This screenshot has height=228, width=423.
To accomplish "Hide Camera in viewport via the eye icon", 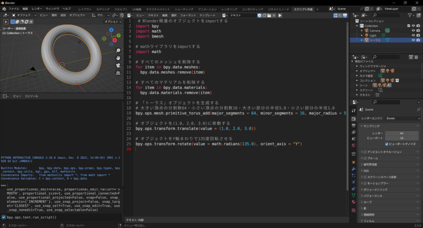I will tap(413, 31).
